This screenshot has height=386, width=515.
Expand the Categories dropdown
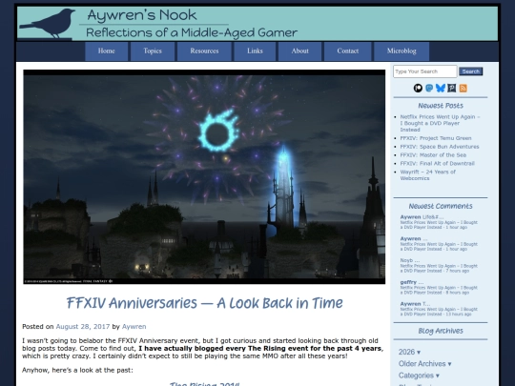419,376
